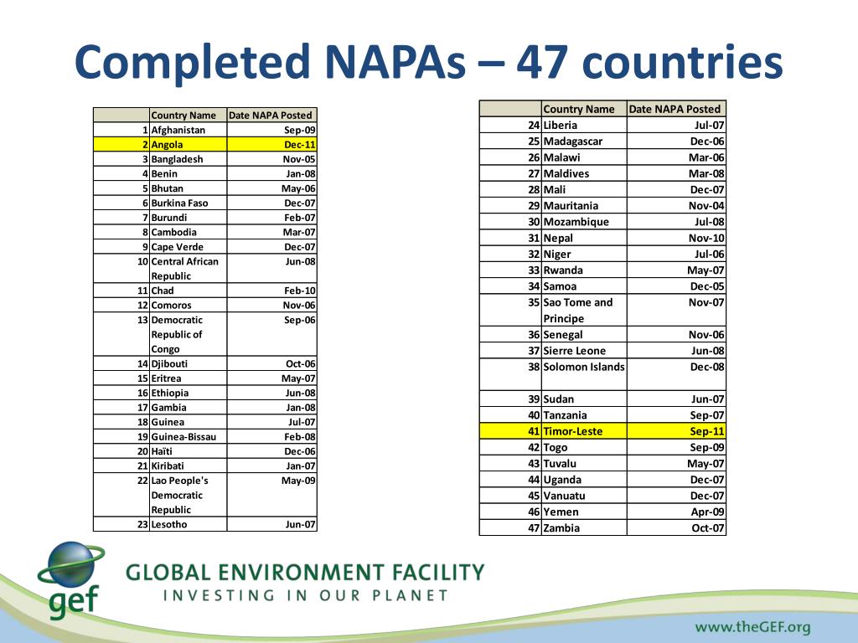The image size is (858, 643).
Task: Select the Samoa cell
Action: 584,286
